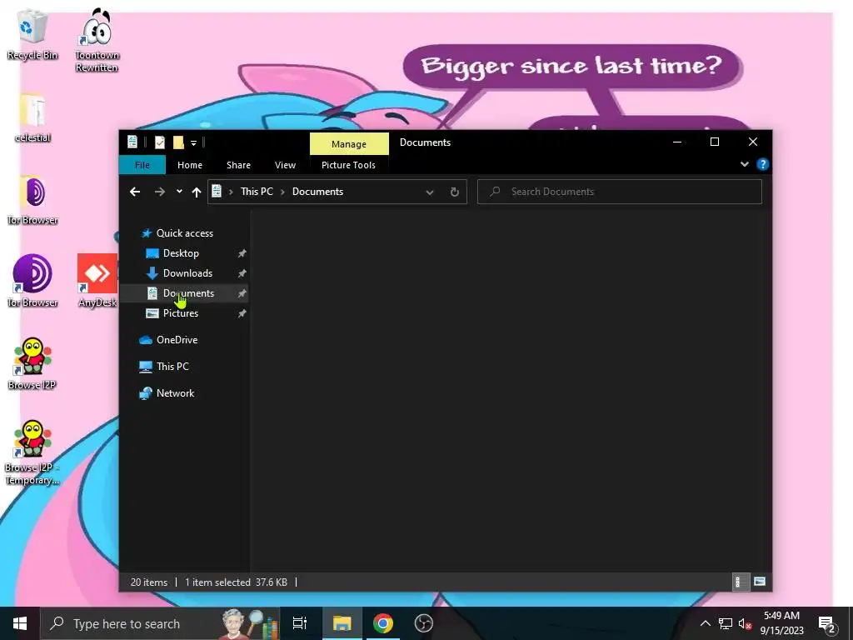Screen dimensions: 853x640
Task: Select the AnyDesk desktop shortcut
Action: [x=97, y=281]
